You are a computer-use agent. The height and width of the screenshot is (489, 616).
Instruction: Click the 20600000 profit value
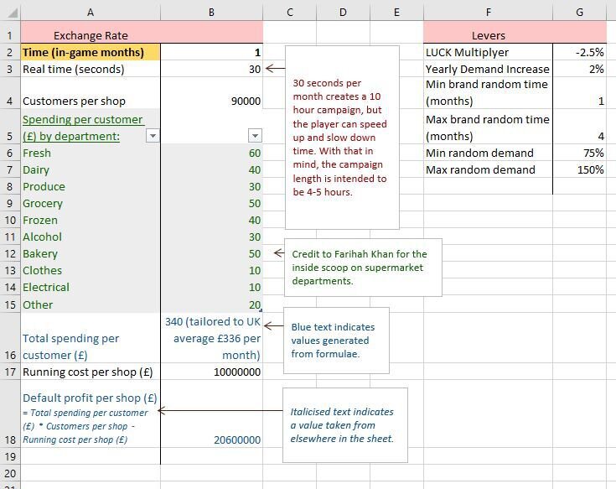[x=212, y=414]
